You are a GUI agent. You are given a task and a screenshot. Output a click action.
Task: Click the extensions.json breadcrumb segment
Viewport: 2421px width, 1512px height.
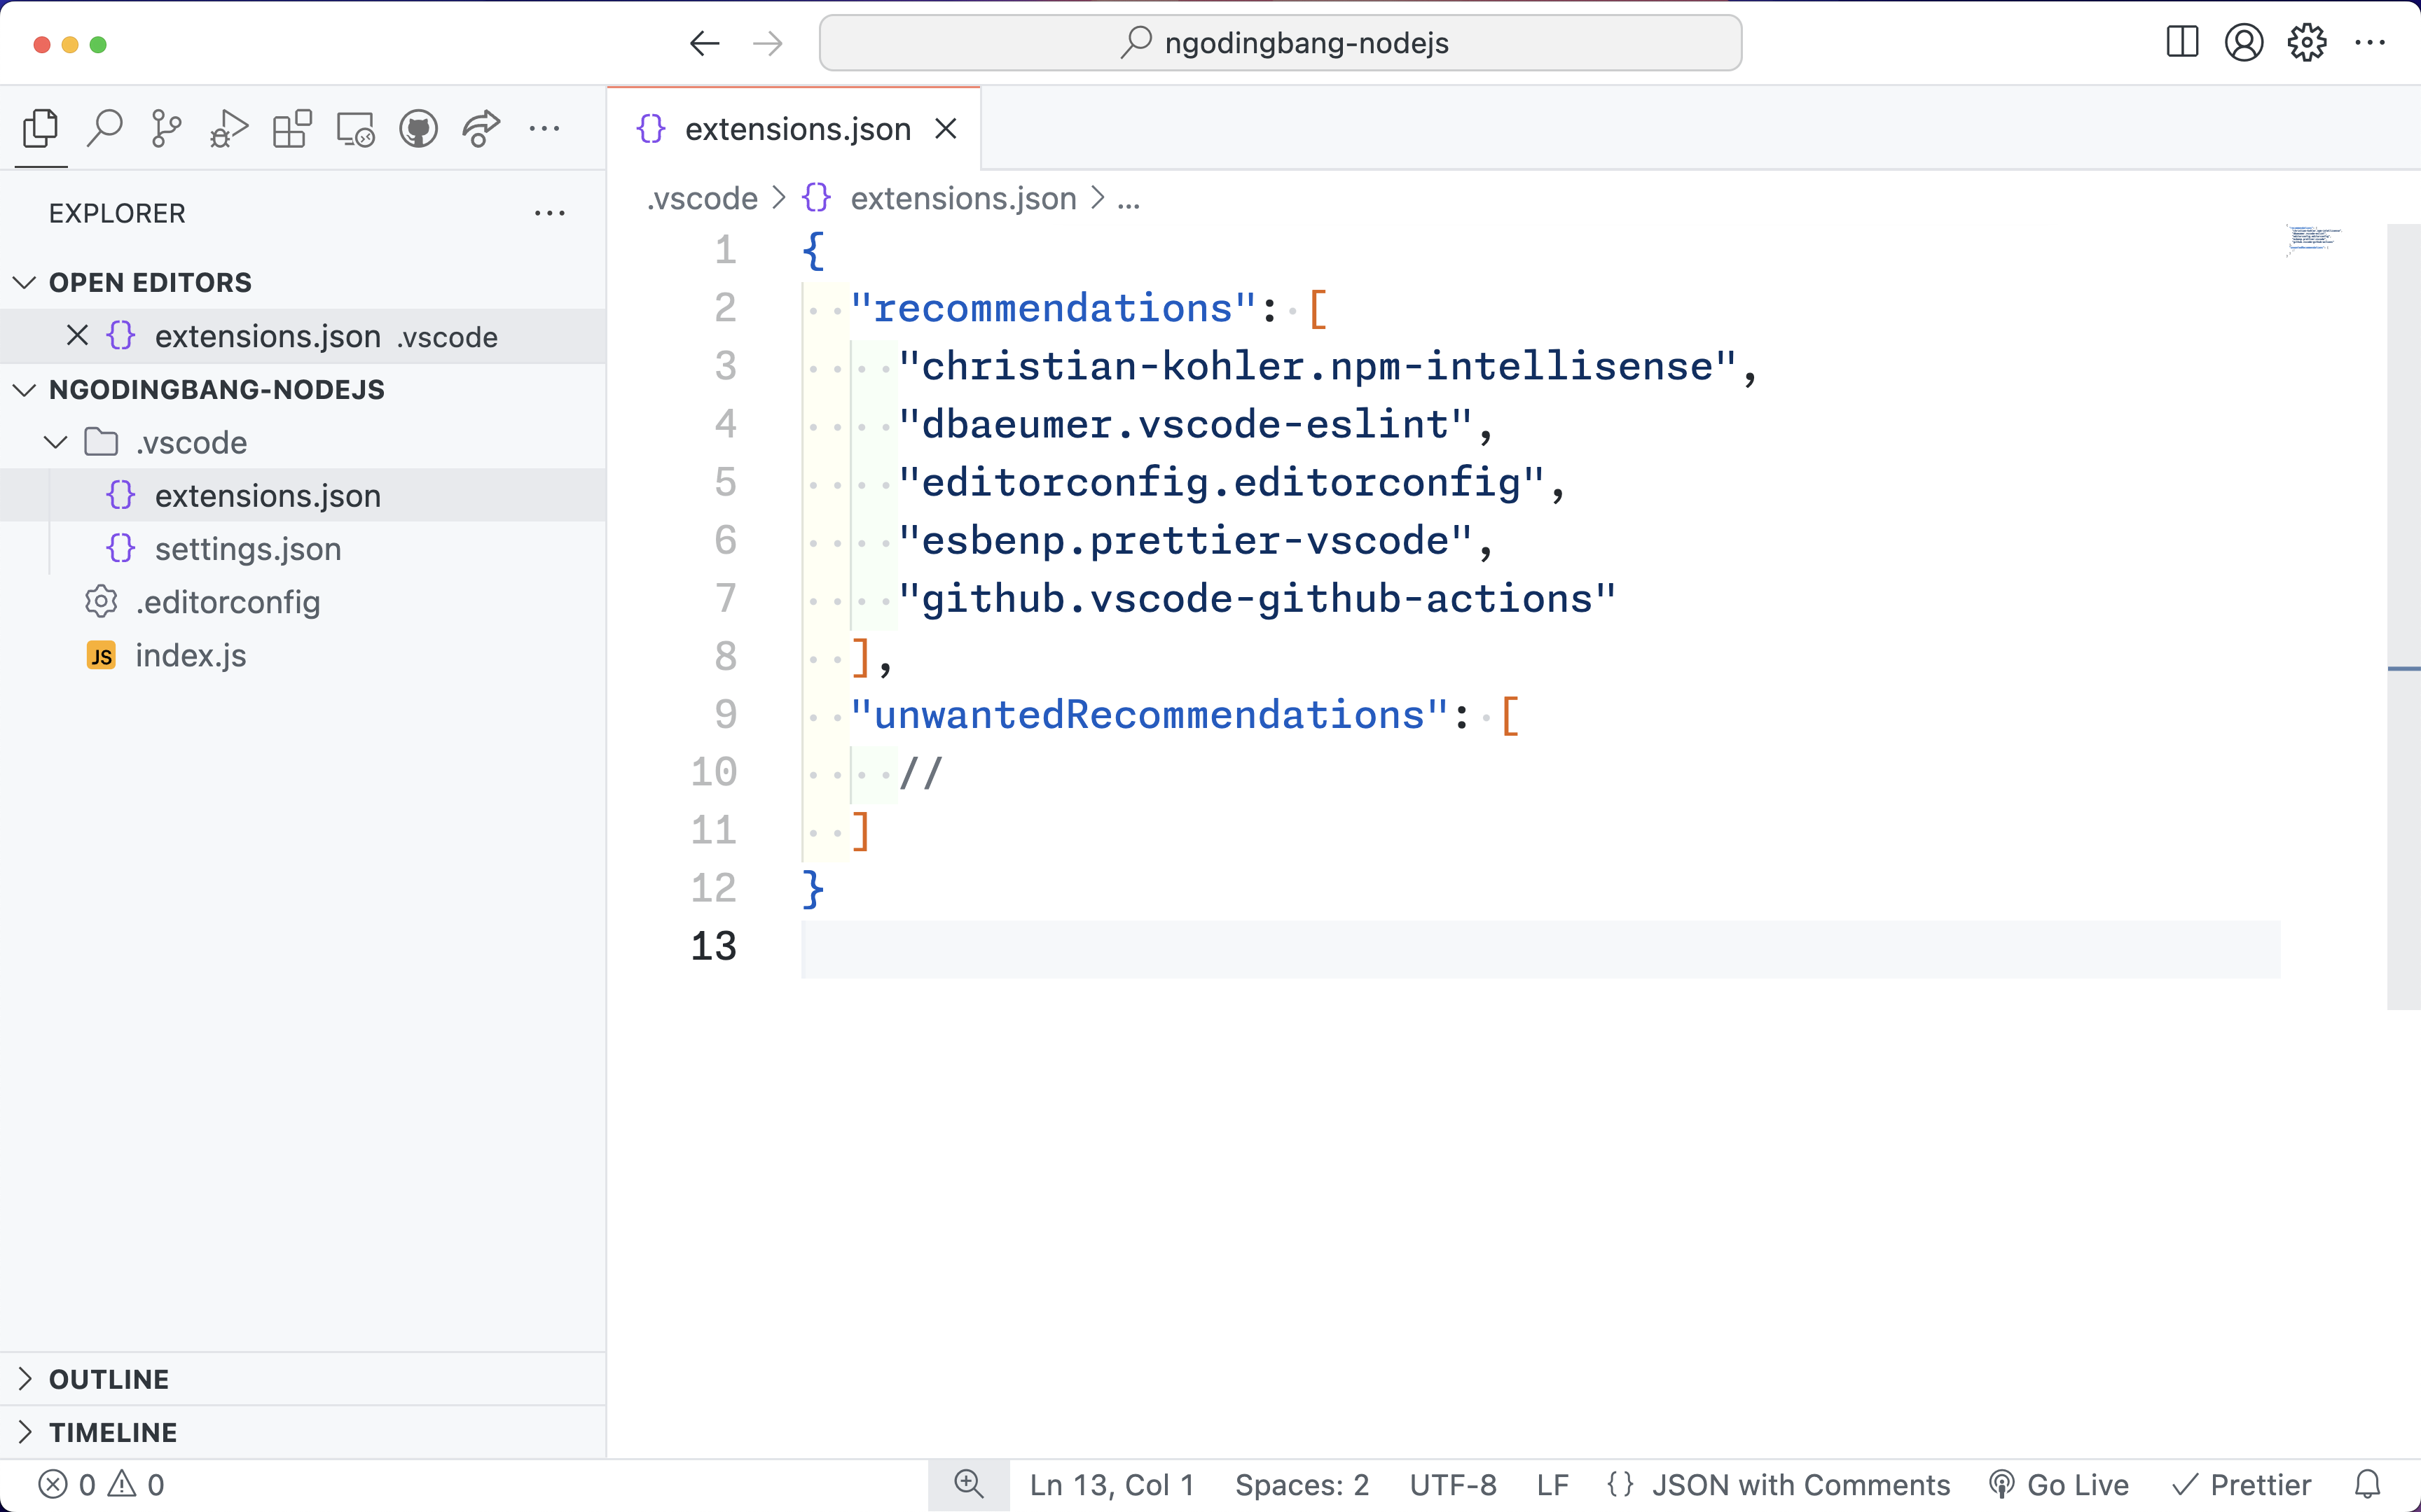(963, 198)
